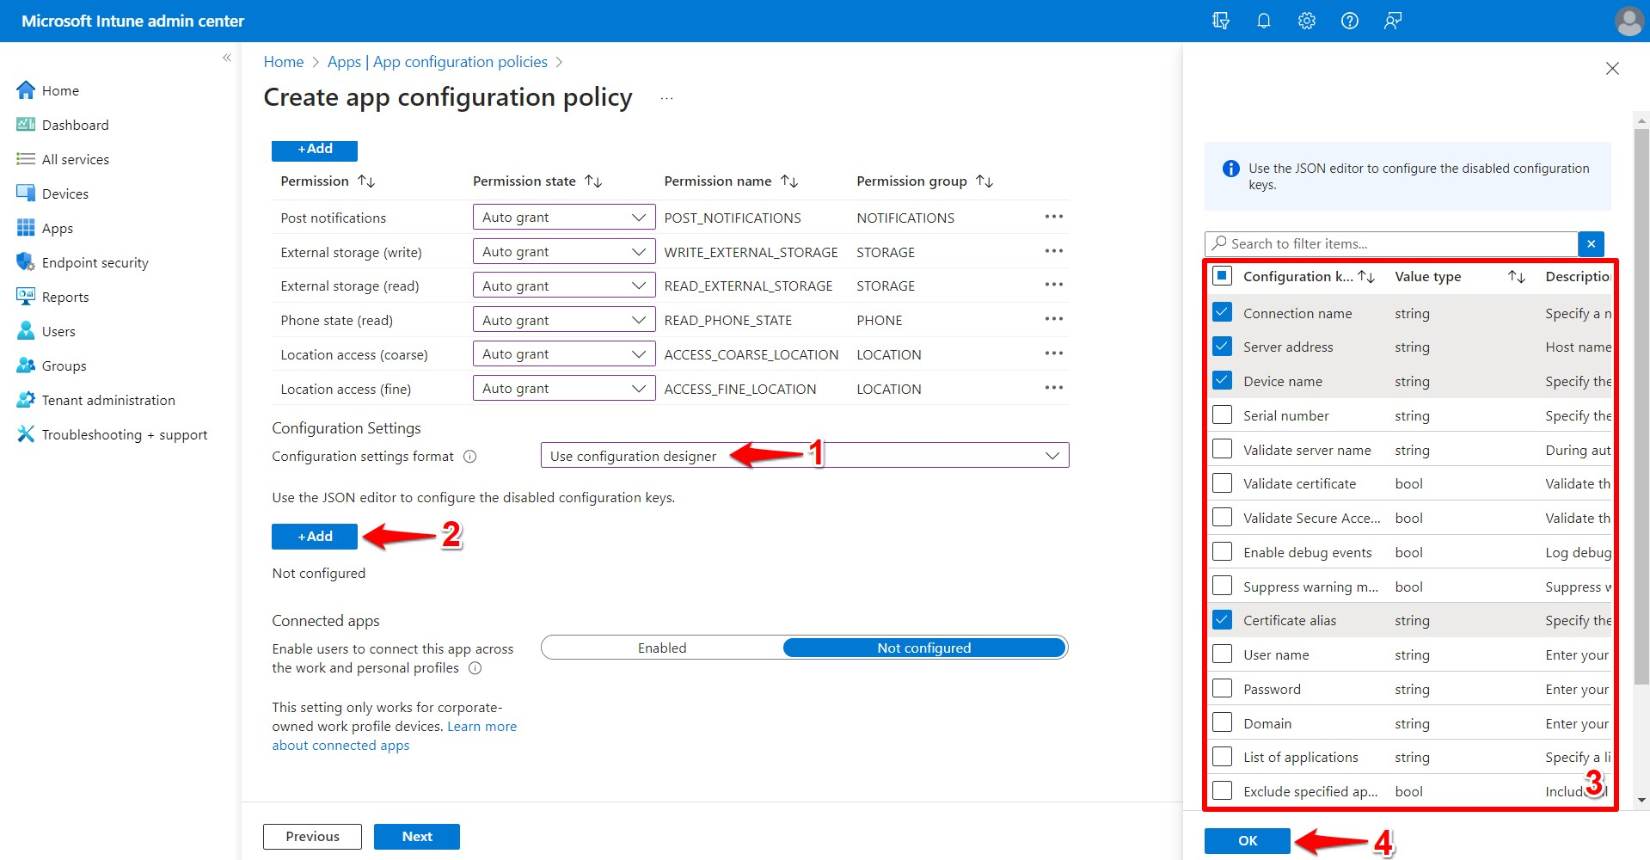Open the Reports section in sidebar

pos(64,296)
